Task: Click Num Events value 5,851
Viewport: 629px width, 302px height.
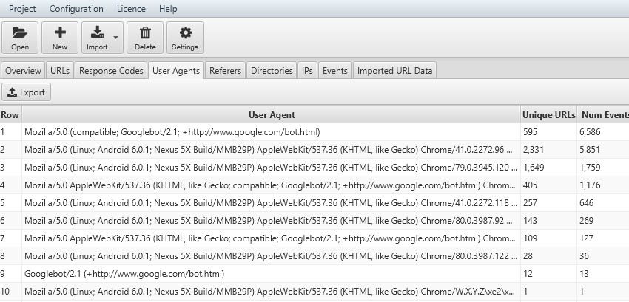Action: click(590, 150)
